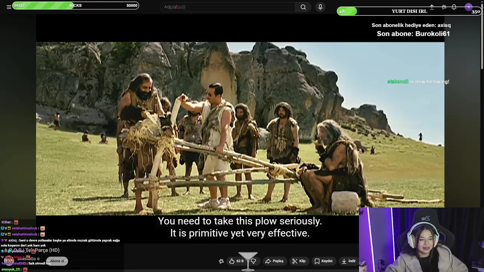Click the 'It is primitive yet very effective.' subtitle
Screen dimensions: 484x272
point(240,233)
